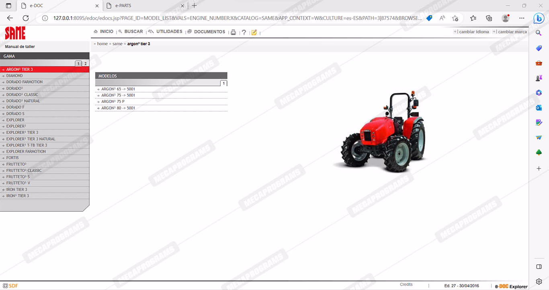
Task: Go back with the browser back arrow
Action: (10, 18)
